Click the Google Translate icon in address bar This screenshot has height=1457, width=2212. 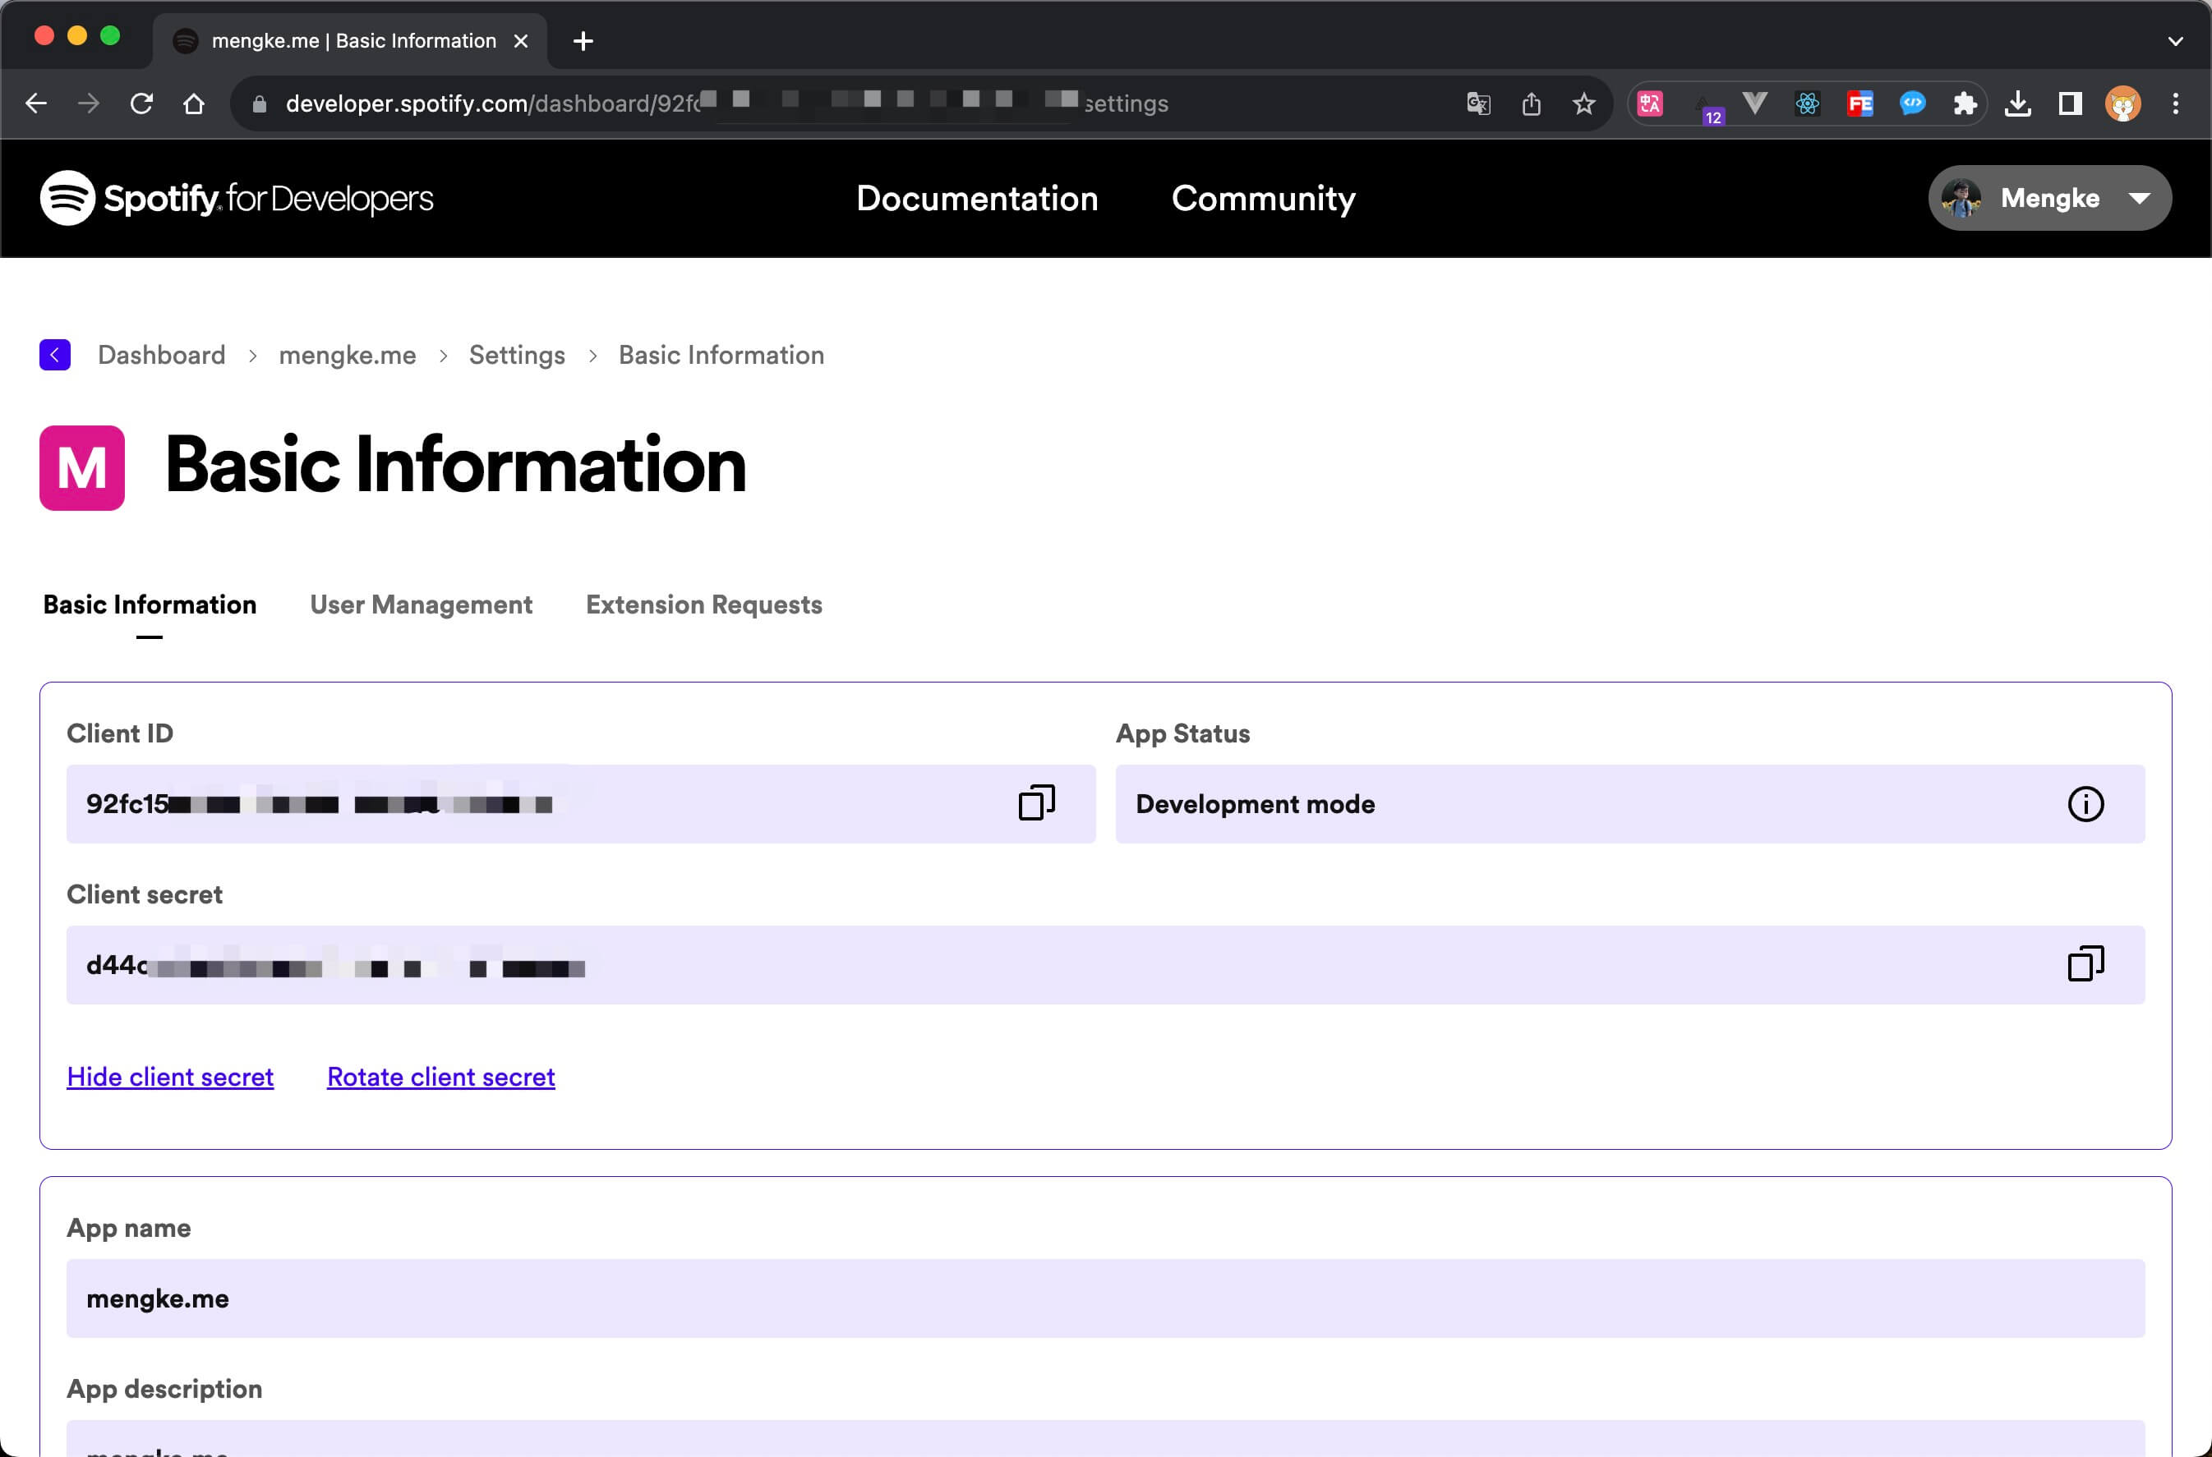(x=1477, y=103)
